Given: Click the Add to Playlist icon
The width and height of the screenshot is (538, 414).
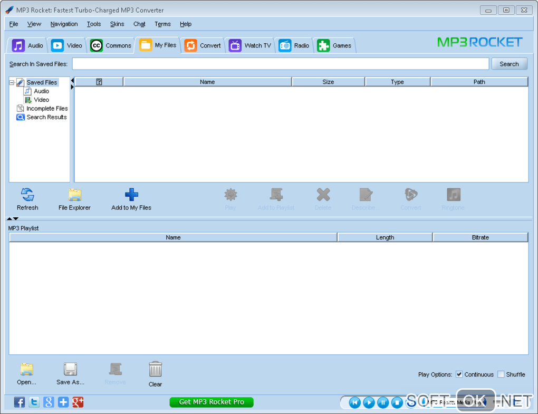Looking at the screenshot, I should coord(276,195).
